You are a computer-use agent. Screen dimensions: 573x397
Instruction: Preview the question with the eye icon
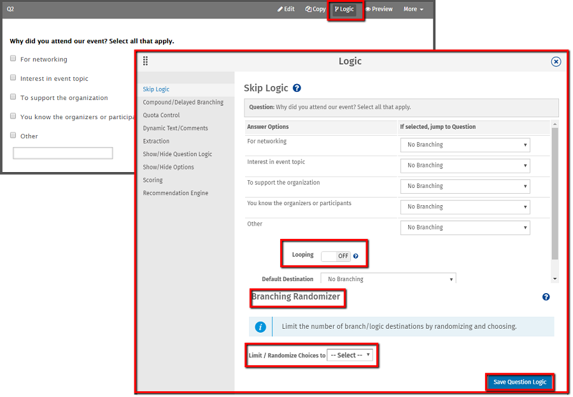point(379,9)
